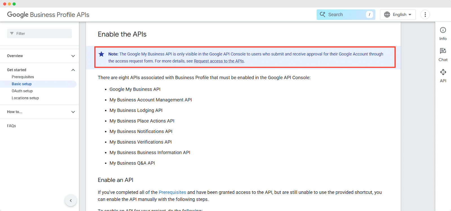Viewport: 451px width, 211px height.
Task: Click the macOS red close window button
Action: [5, 4]
